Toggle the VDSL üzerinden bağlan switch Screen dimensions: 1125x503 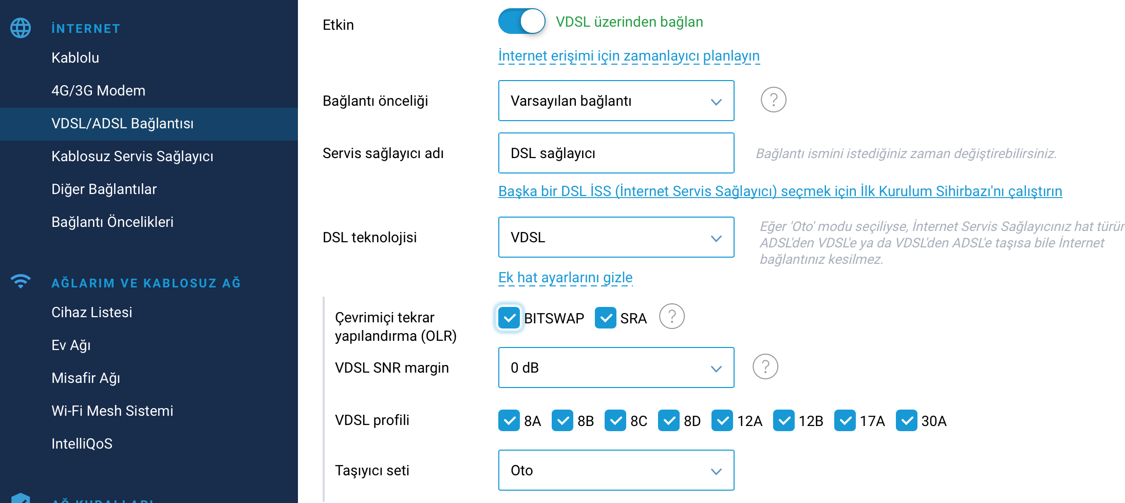coord(522,22)
